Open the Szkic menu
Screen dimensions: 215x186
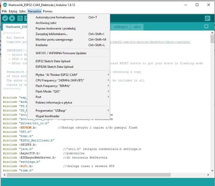pyautogui.click(x=22, y=11)
